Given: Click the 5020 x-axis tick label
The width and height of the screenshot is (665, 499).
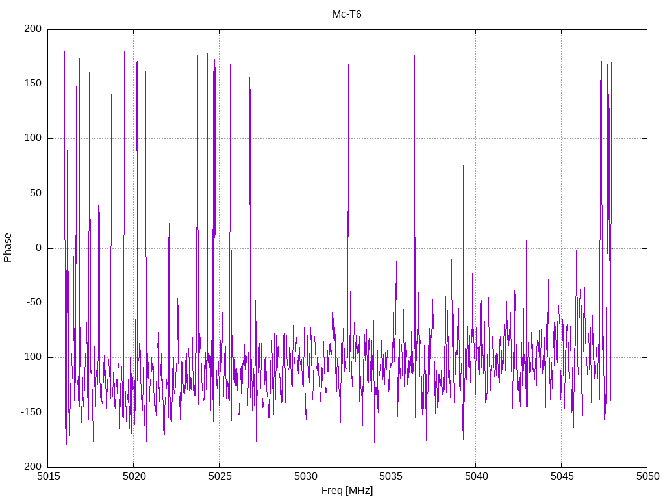Looking at the screenshot, I should click(x=134, y=476).
